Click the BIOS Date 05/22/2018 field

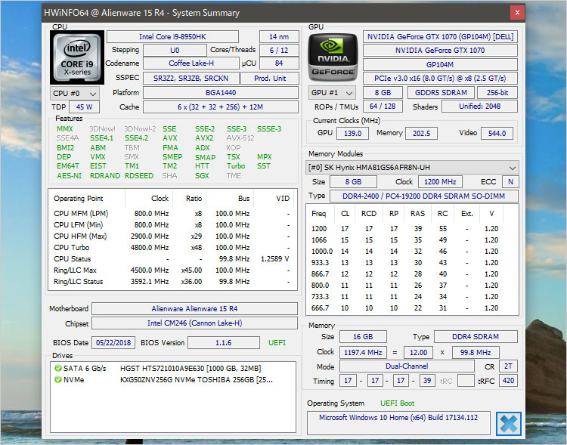[113, 343]
